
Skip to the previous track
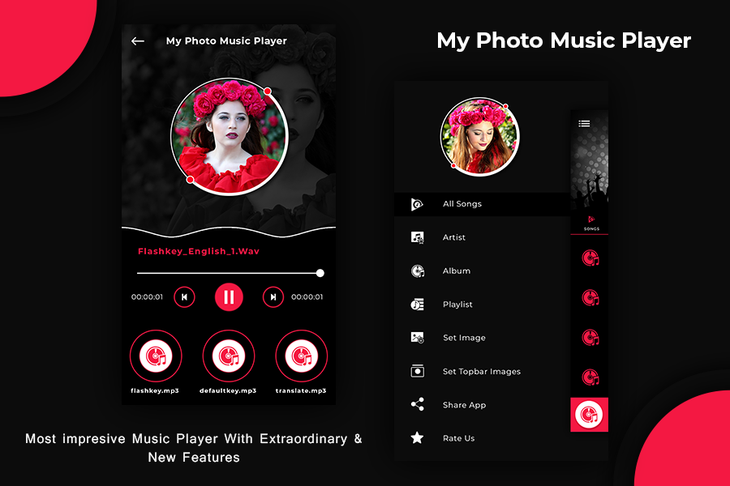click(184, 297)
